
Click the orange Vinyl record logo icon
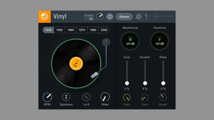tap(45, 16)
